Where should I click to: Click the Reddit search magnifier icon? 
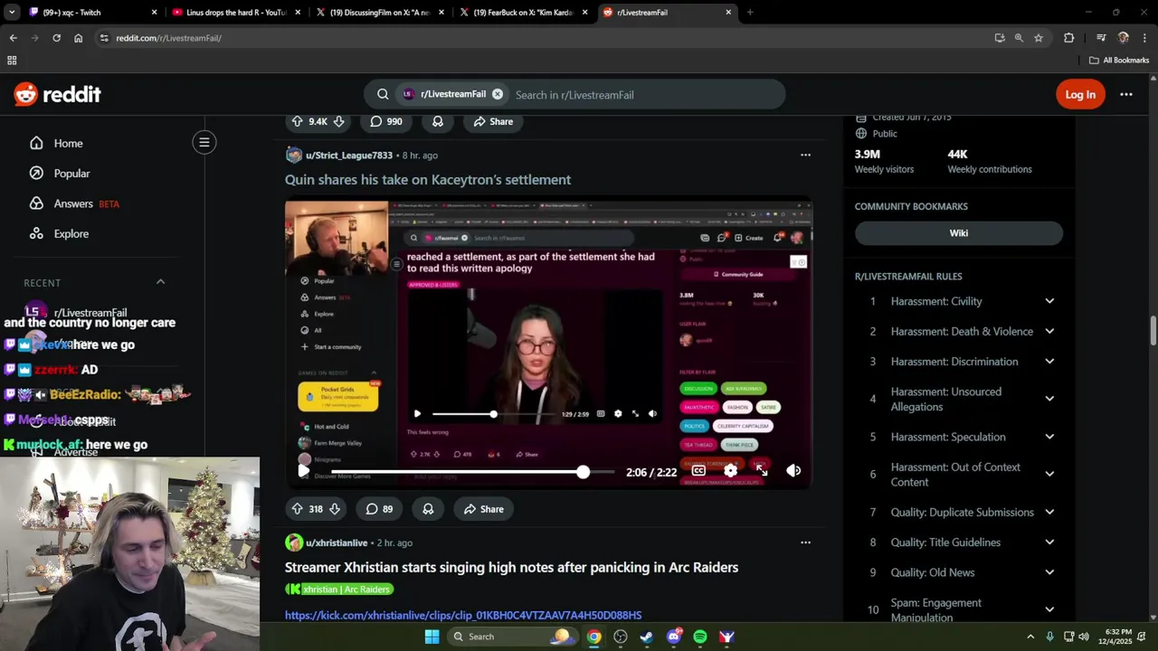click(x=383, y=94)
